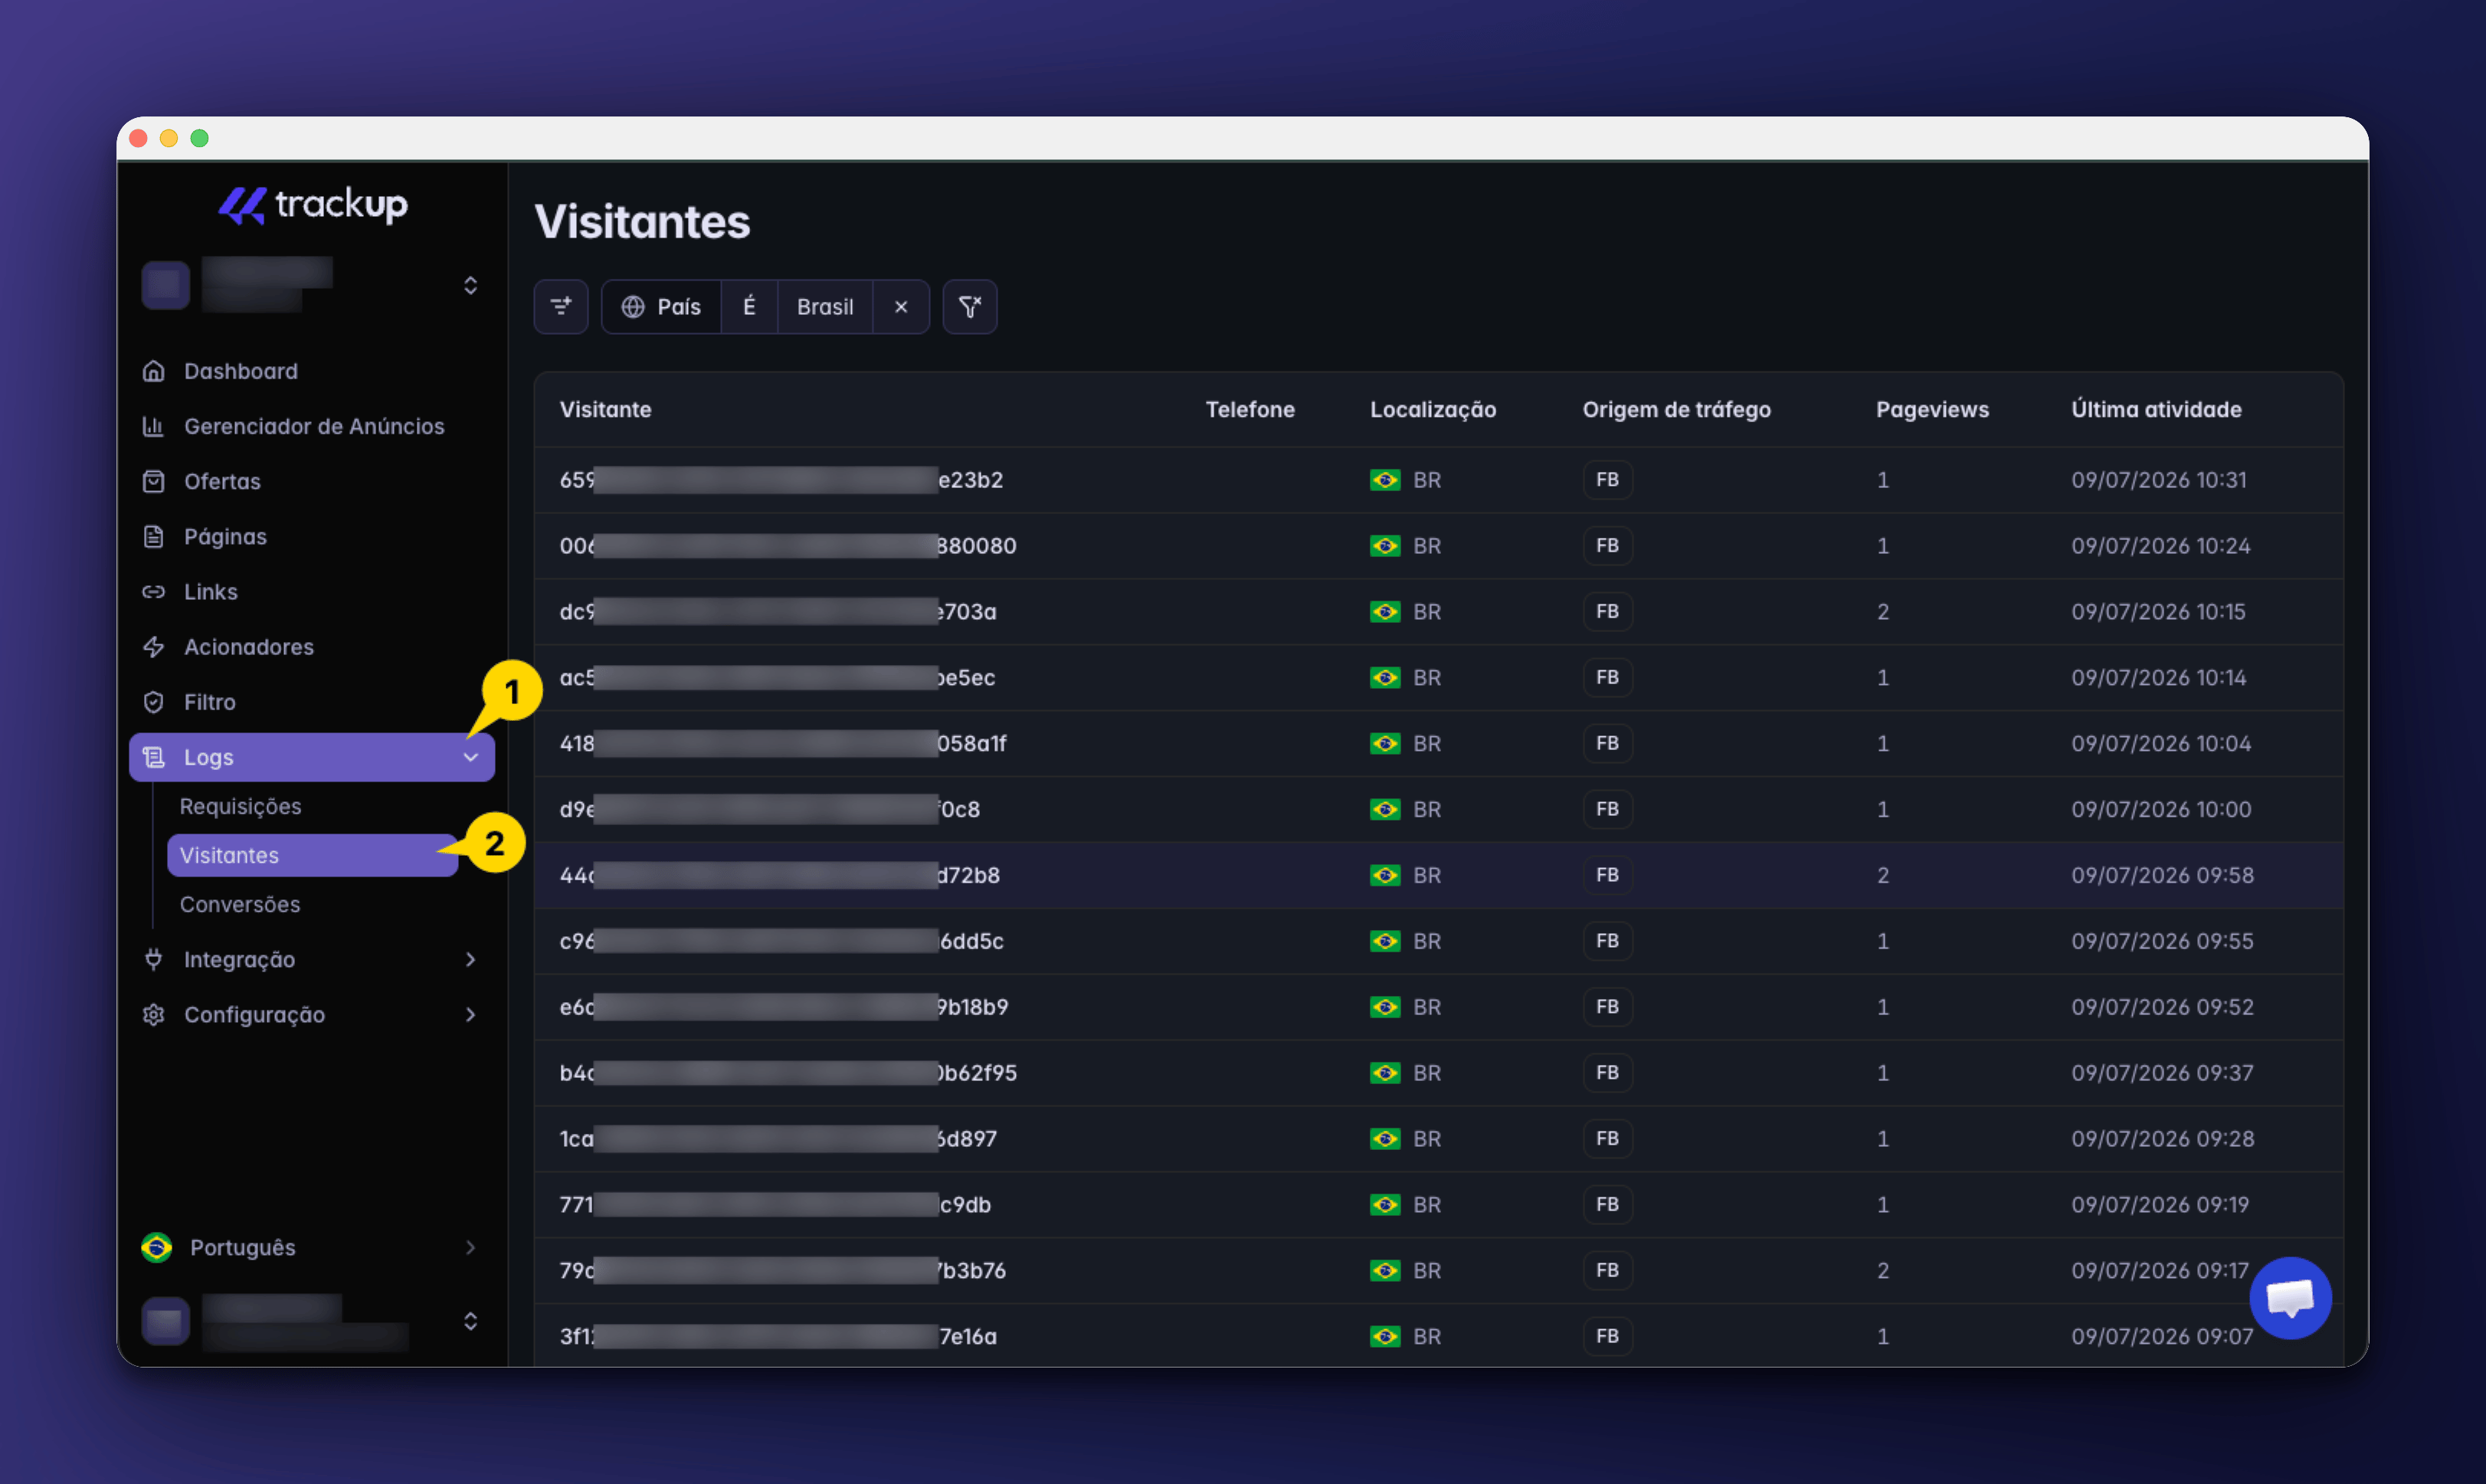The width and height of the screenshot is (2486, 1484).
Task: Click the pageviews value in 09:17 row
Action: pyautogui.click(x=1883, y=1270)
